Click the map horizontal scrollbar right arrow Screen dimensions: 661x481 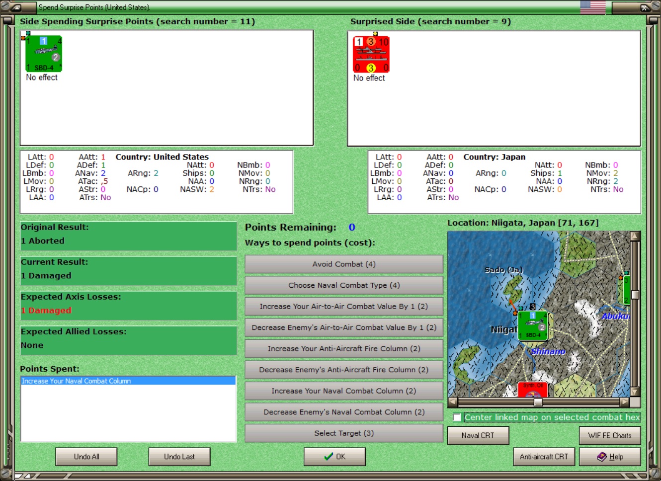(x=625, y=401)
